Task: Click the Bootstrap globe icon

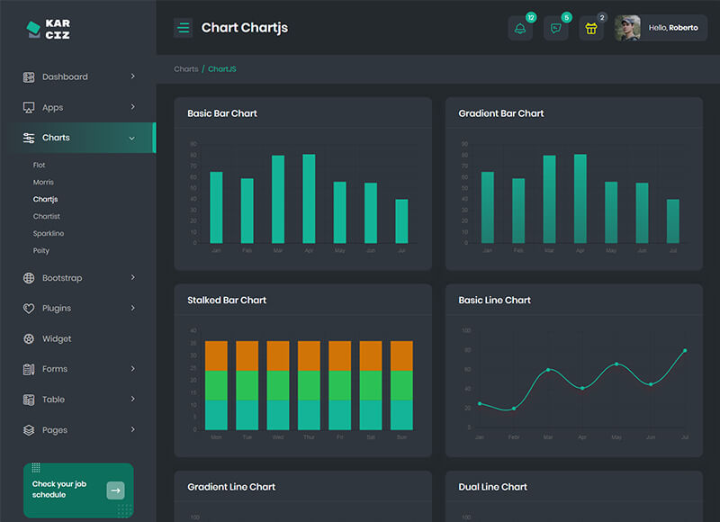Action: click(29, 278)
